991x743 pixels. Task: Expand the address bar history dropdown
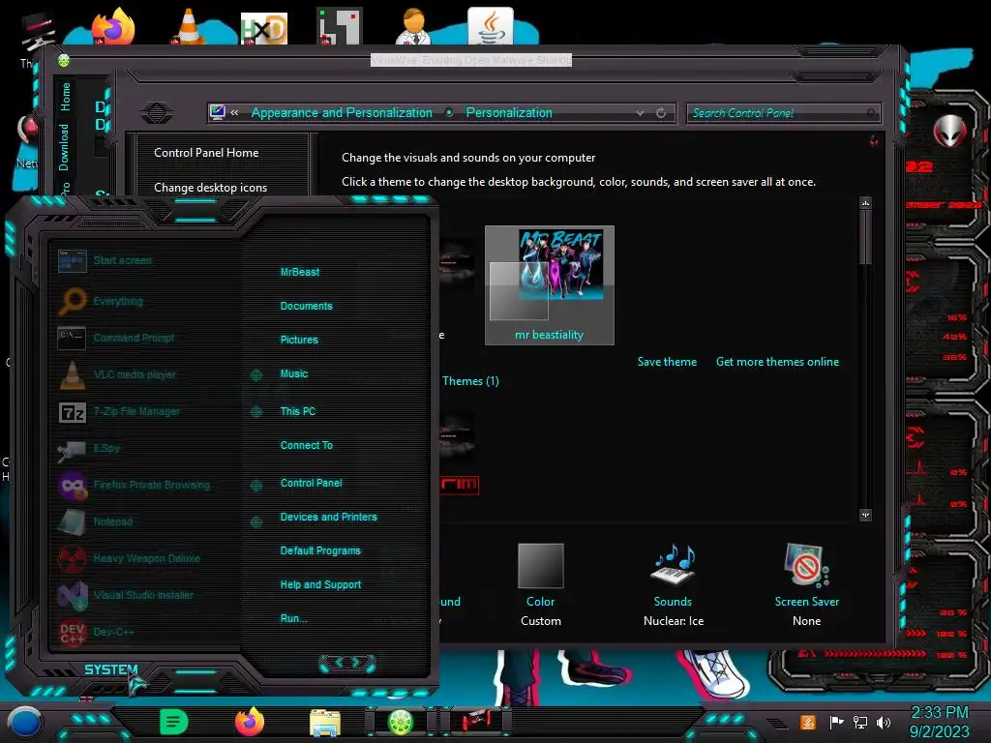pos(641,113)
